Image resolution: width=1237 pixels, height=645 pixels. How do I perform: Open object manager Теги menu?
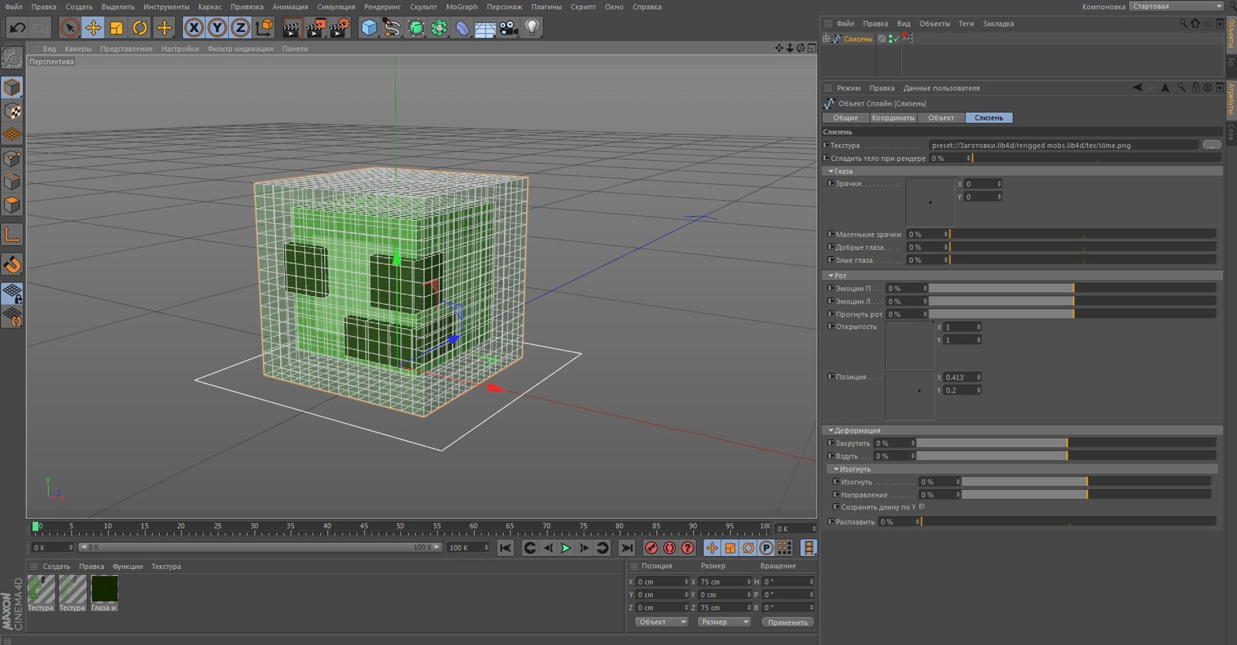[966, 24]
